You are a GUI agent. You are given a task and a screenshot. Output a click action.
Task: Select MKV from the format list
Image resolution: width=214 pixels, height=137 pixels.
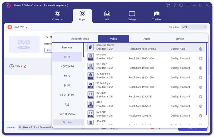pos(67,86)
